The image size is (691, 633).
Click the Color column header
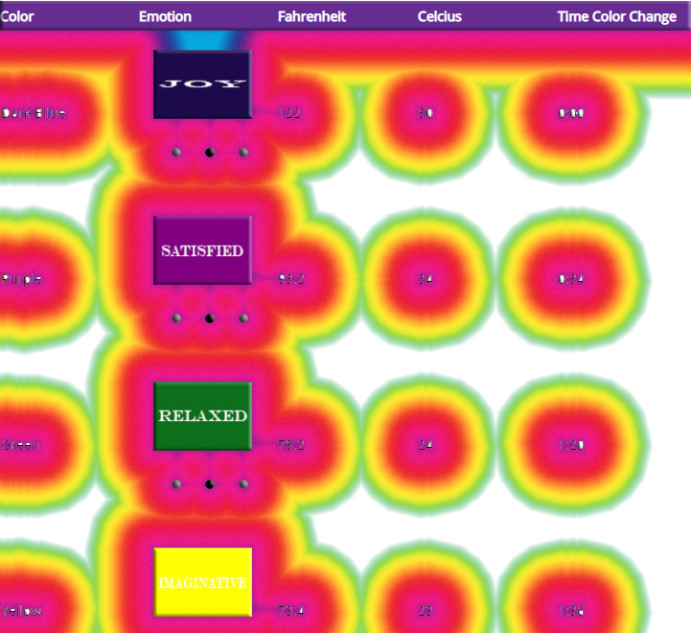coord(16,16)
